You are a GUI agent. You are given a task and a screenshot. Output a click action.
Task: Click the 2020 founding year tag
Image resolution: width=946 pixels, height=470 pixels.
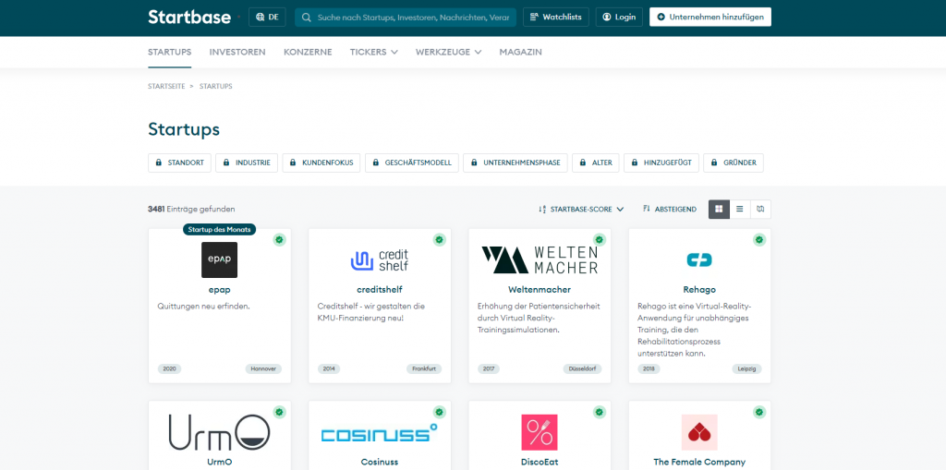click(170, 369)
